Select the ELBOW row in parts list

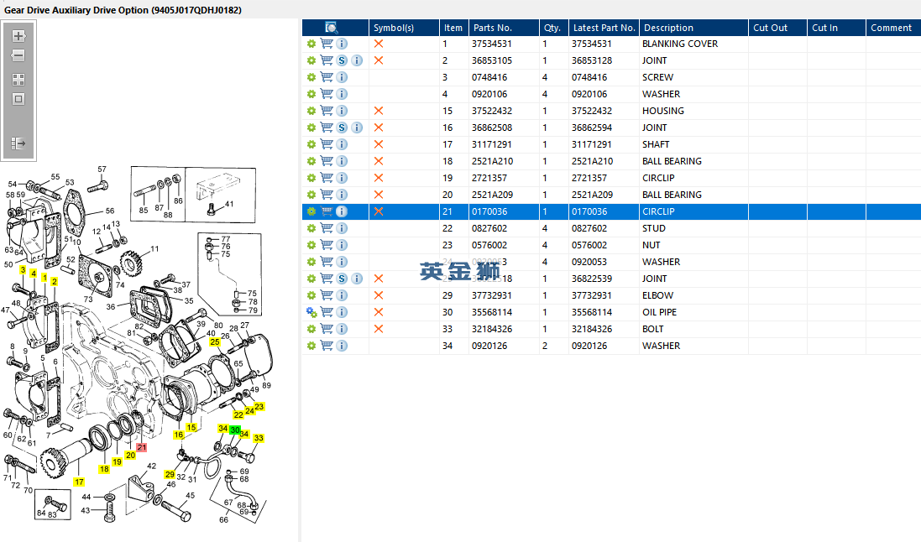611,295
